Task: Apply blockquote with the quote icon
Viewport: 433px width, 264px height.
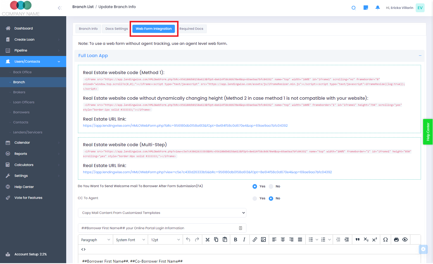Action: click(x=358, y=240)
